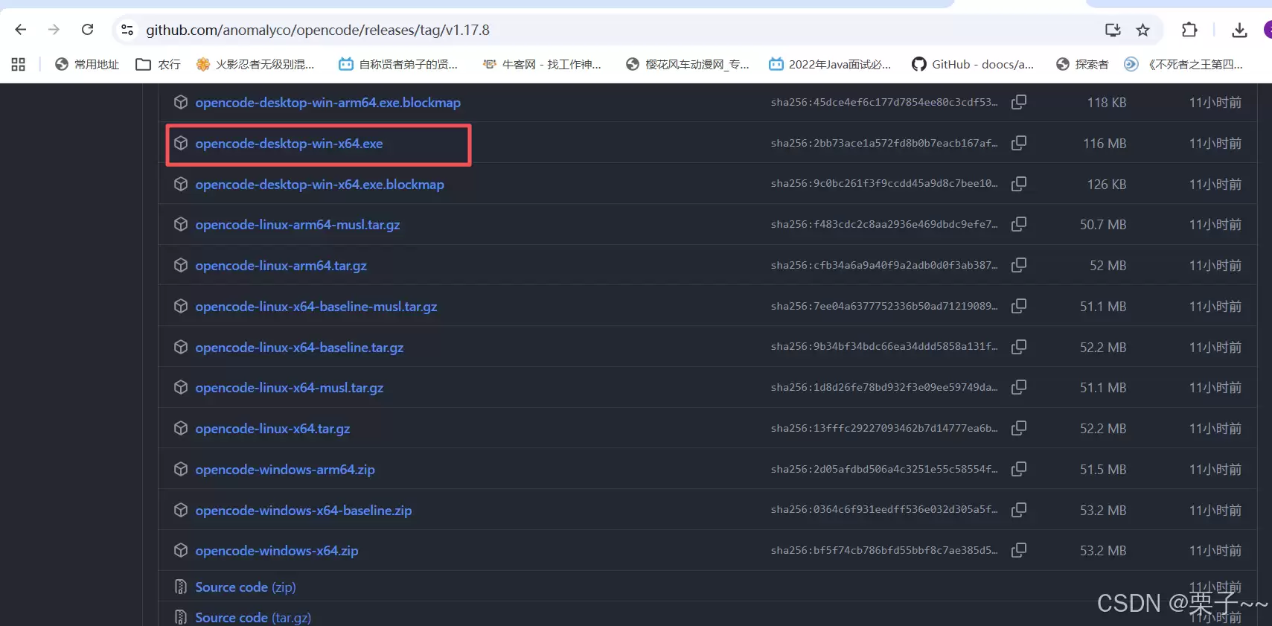The width and height of the screenshot is (1272, 626).
Task: Open the 探索者 bookmark
Action: [x=1082, y=65]
